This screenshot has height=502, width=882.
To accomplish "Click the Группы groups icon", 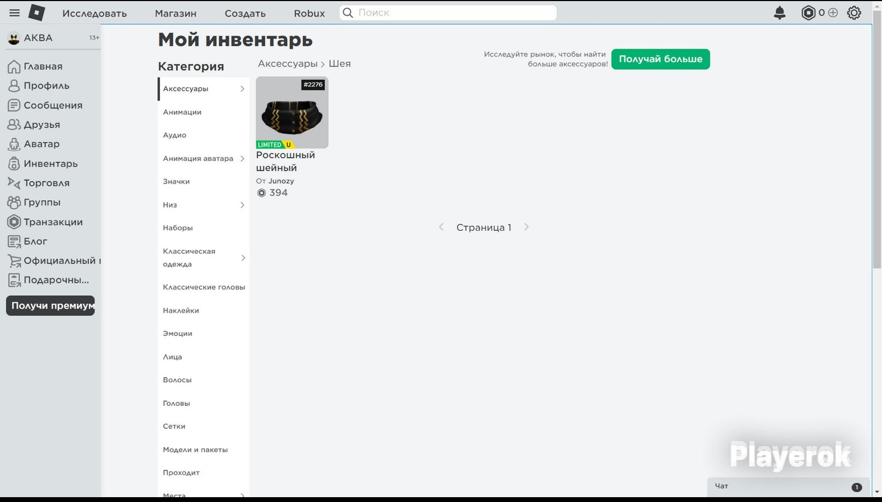I will tap(14, 202).
